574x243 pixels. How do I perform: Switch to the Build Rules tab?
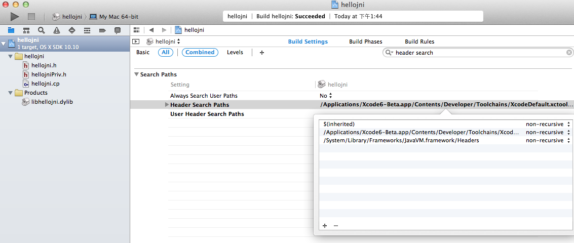pos(419,42)
